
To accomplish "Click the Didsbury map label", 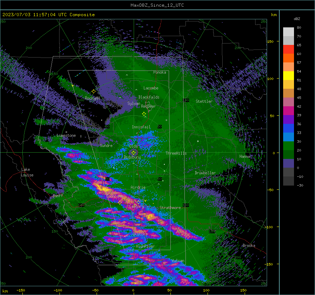I will click(x=132, y=157).
